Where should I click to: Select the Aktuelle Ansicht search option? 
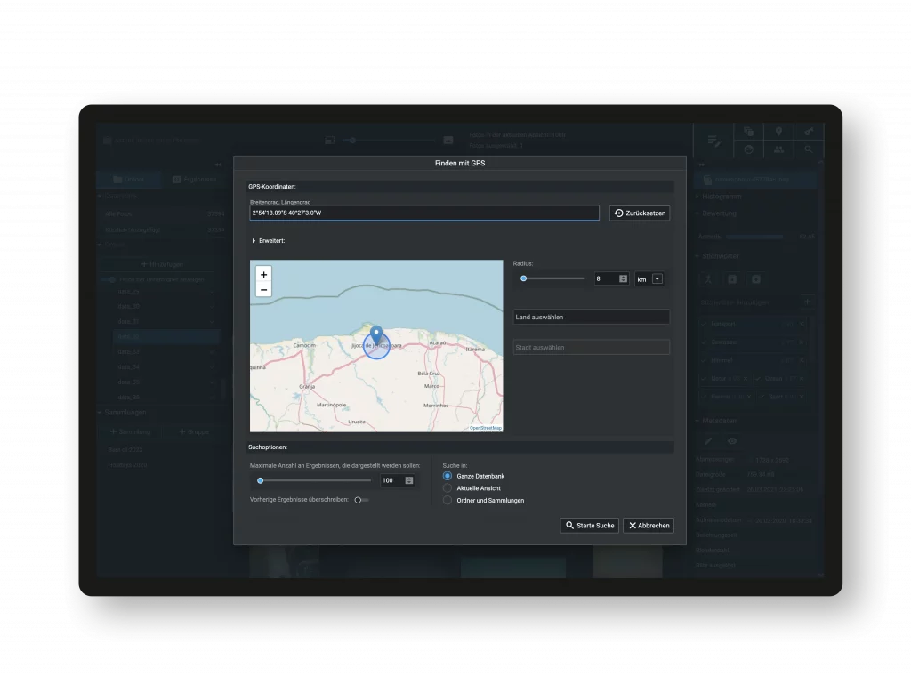pyautogui.click(x=447, y=488)
